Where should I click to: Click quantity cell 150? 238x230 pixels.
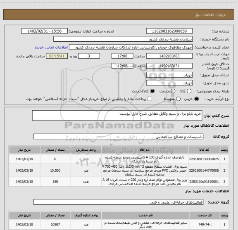click(55, 182)
